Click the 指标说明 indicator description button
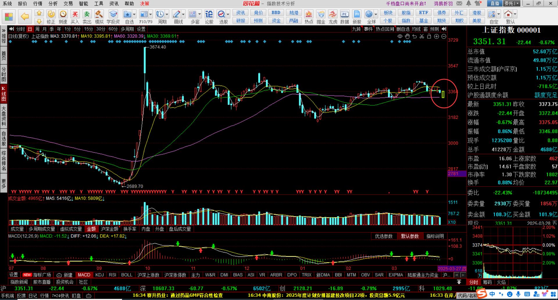 435,236
